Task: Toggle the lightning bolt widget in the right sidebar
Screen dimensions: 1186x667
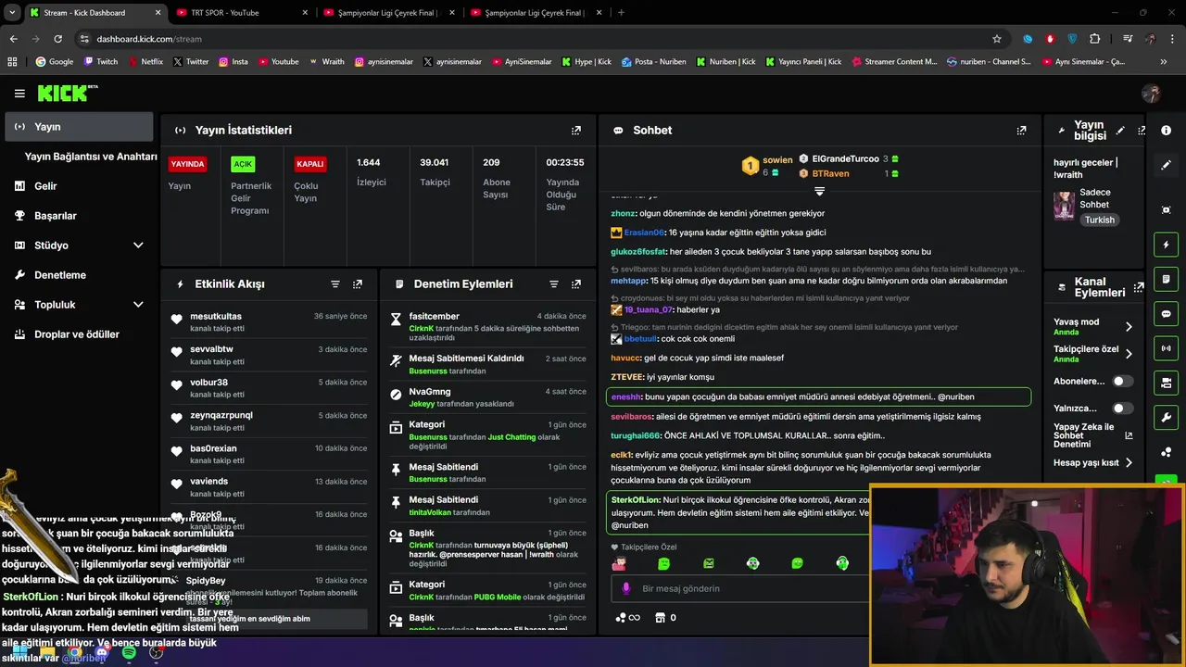Action: point(1167,245)
